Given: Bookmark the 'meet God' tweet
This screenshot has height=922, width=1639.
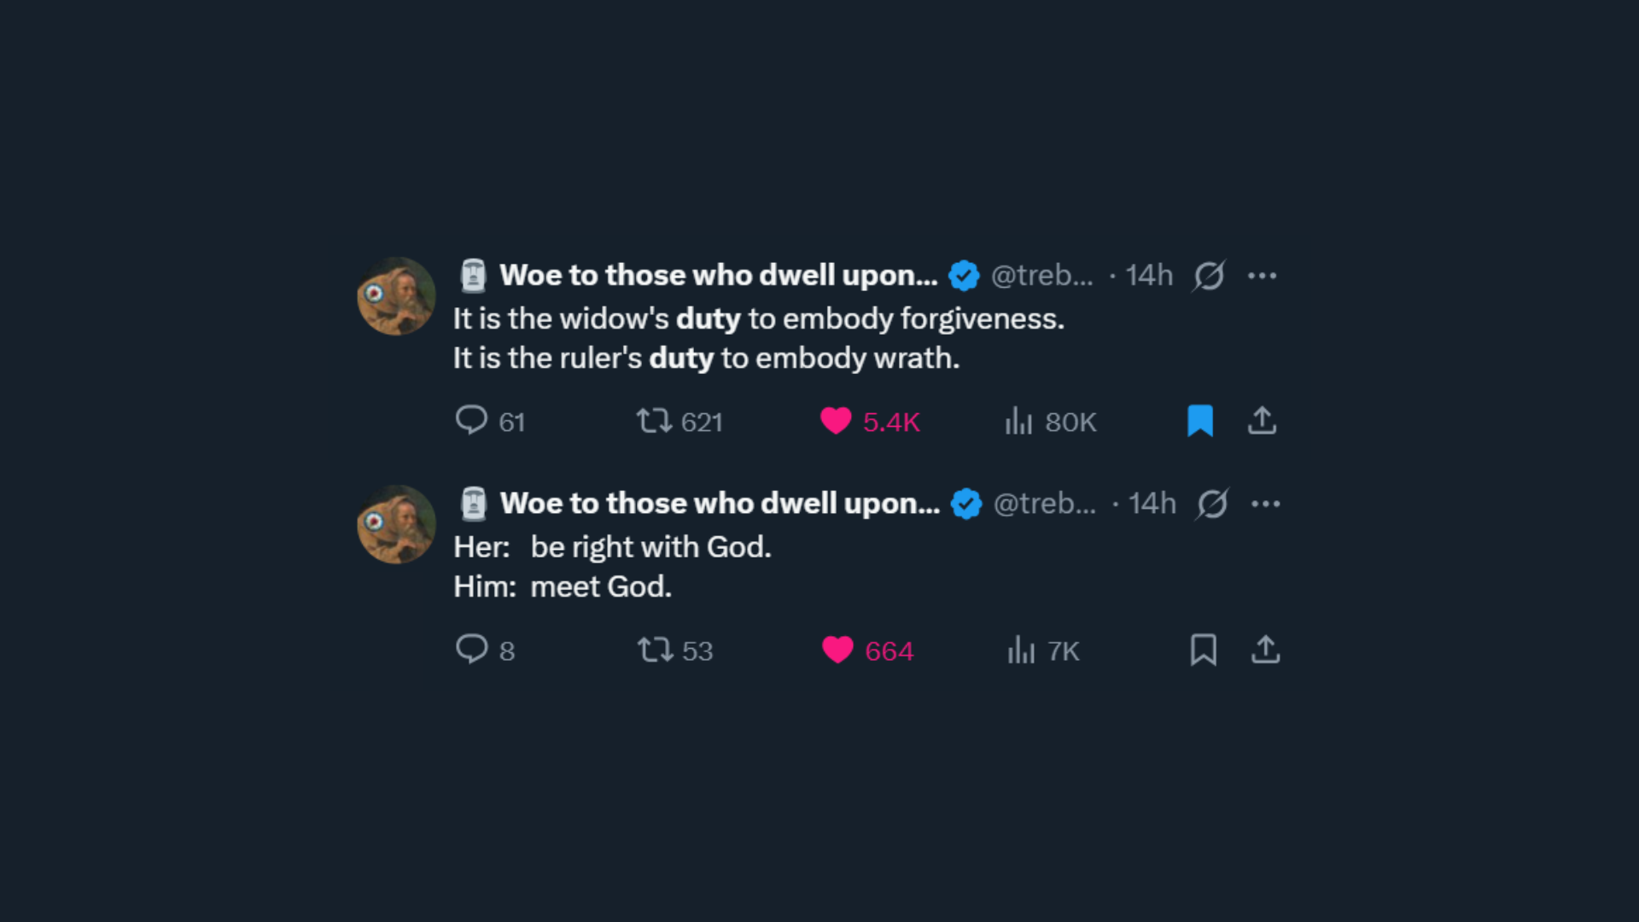Looking at the screenshot, I should (1204, 650).
